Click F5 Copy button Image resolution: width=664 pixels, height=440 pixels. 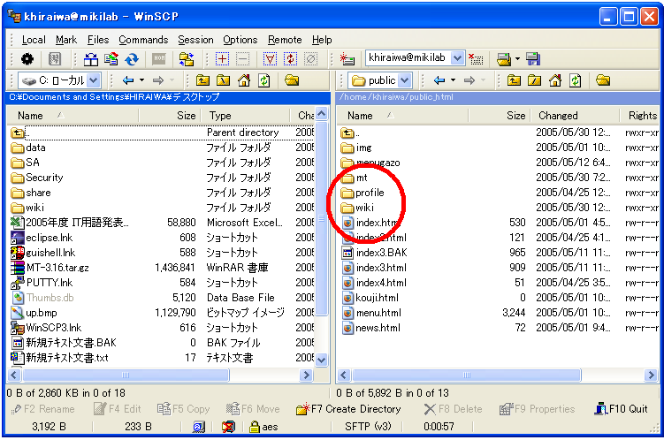pos(183,409)
